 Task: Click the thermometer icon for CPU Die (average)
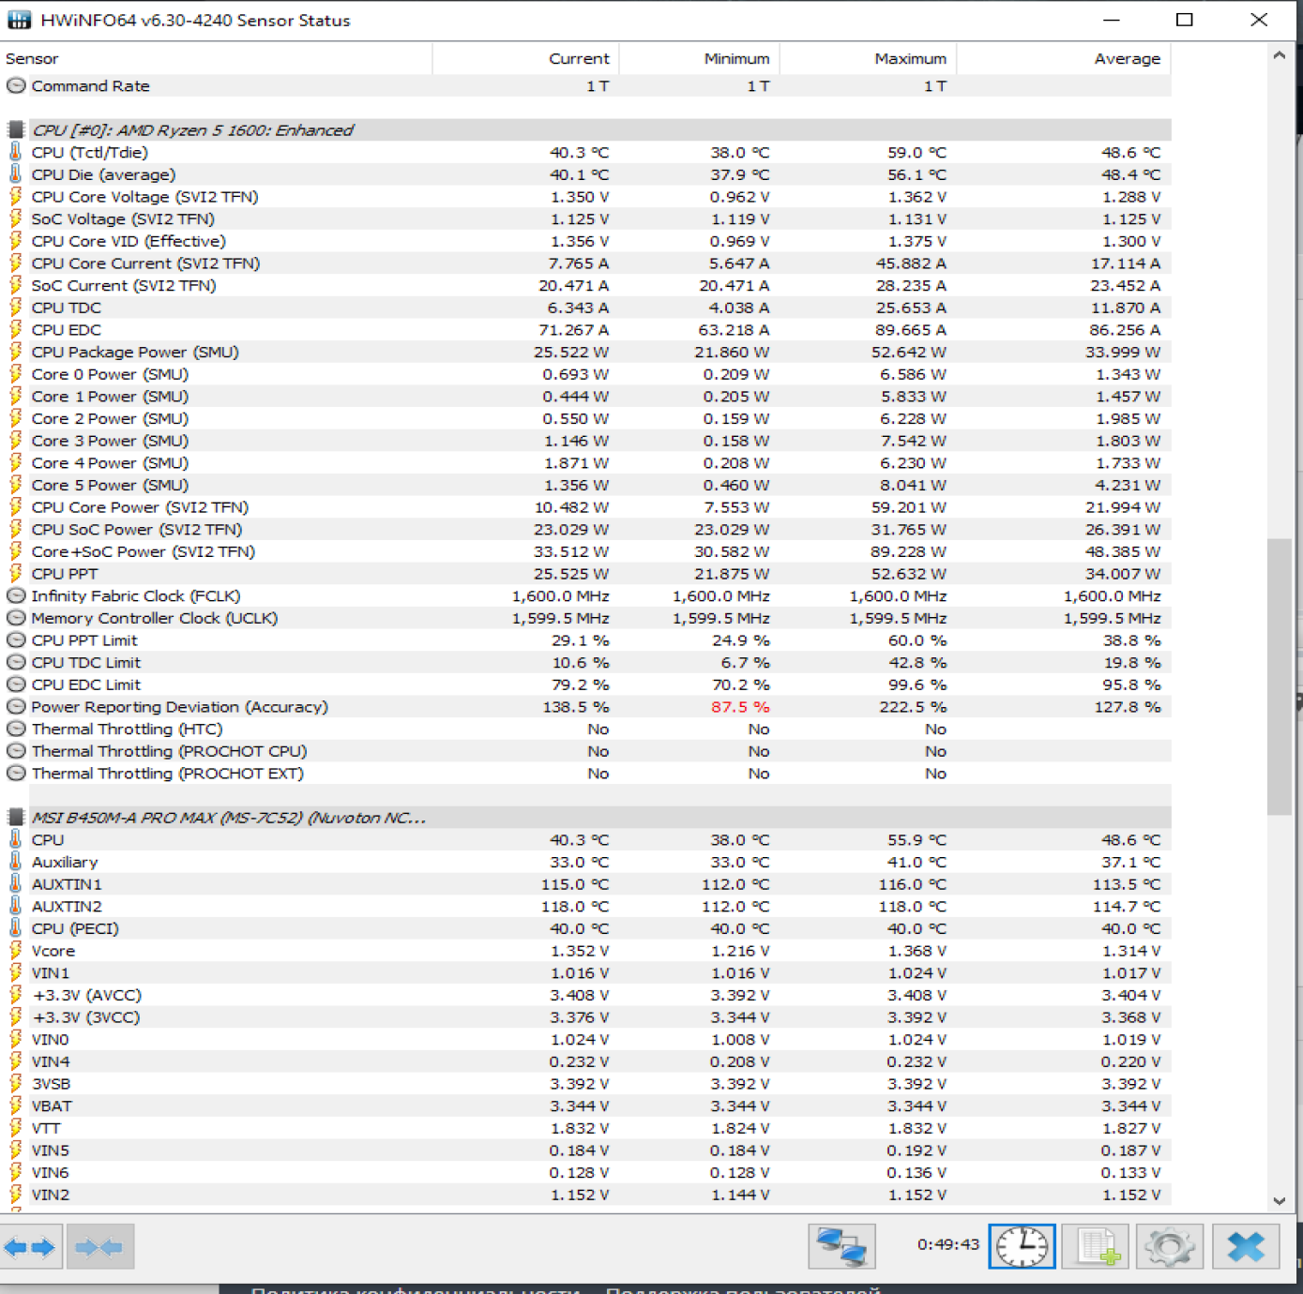15,174
